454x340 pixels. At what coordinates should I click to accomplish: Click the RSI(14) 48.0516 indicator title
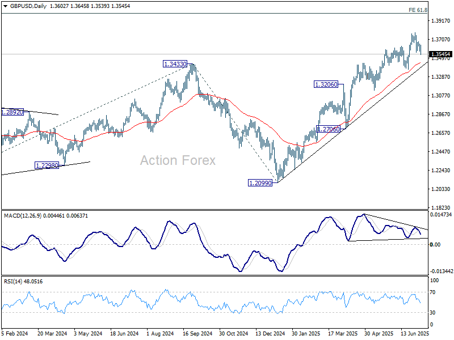click(x=23, y=281)
